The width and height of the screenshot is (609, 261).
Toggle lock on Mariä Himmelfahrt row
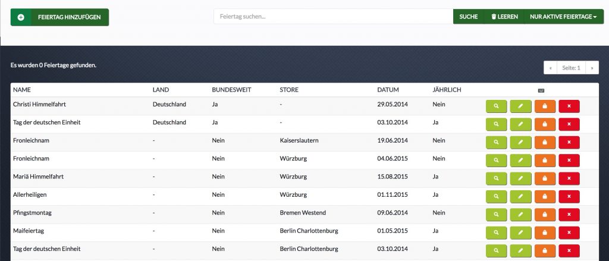tap(545, 179)
